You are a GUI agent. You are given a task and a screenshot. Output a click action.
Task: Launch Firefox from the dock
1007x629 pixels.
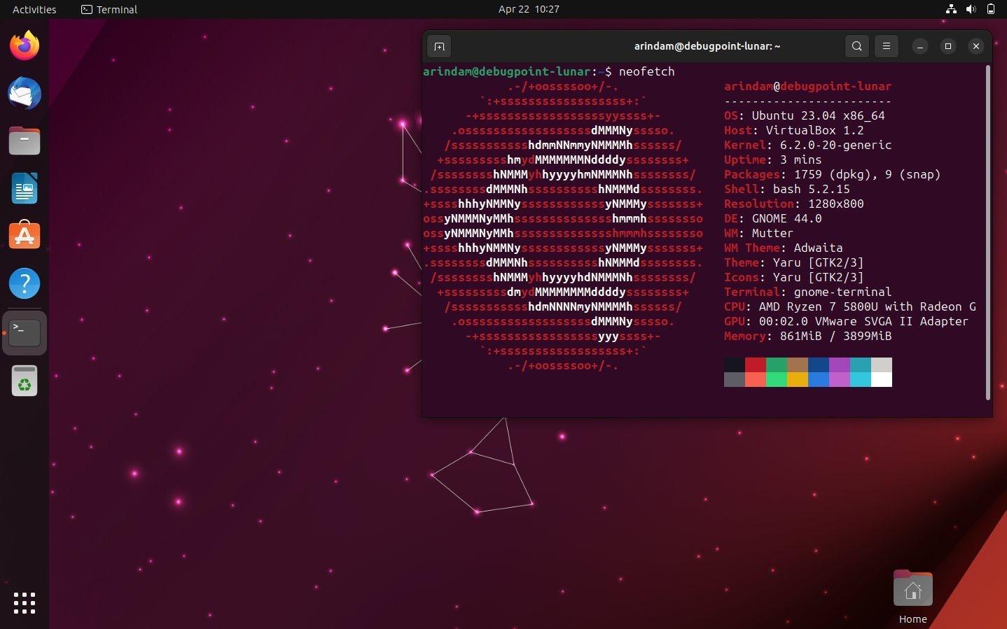pos(25,46)
